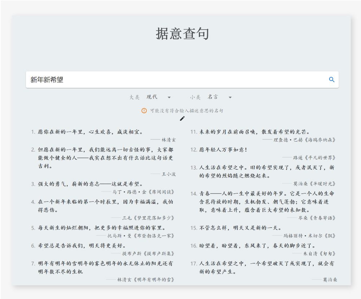Open the 大类 现代 dropdown
361x299 pixels.
coord(158,97)
